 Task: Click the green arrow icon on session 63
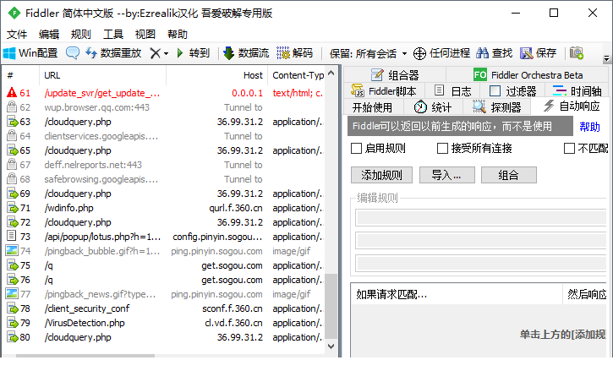click(13, 122)
